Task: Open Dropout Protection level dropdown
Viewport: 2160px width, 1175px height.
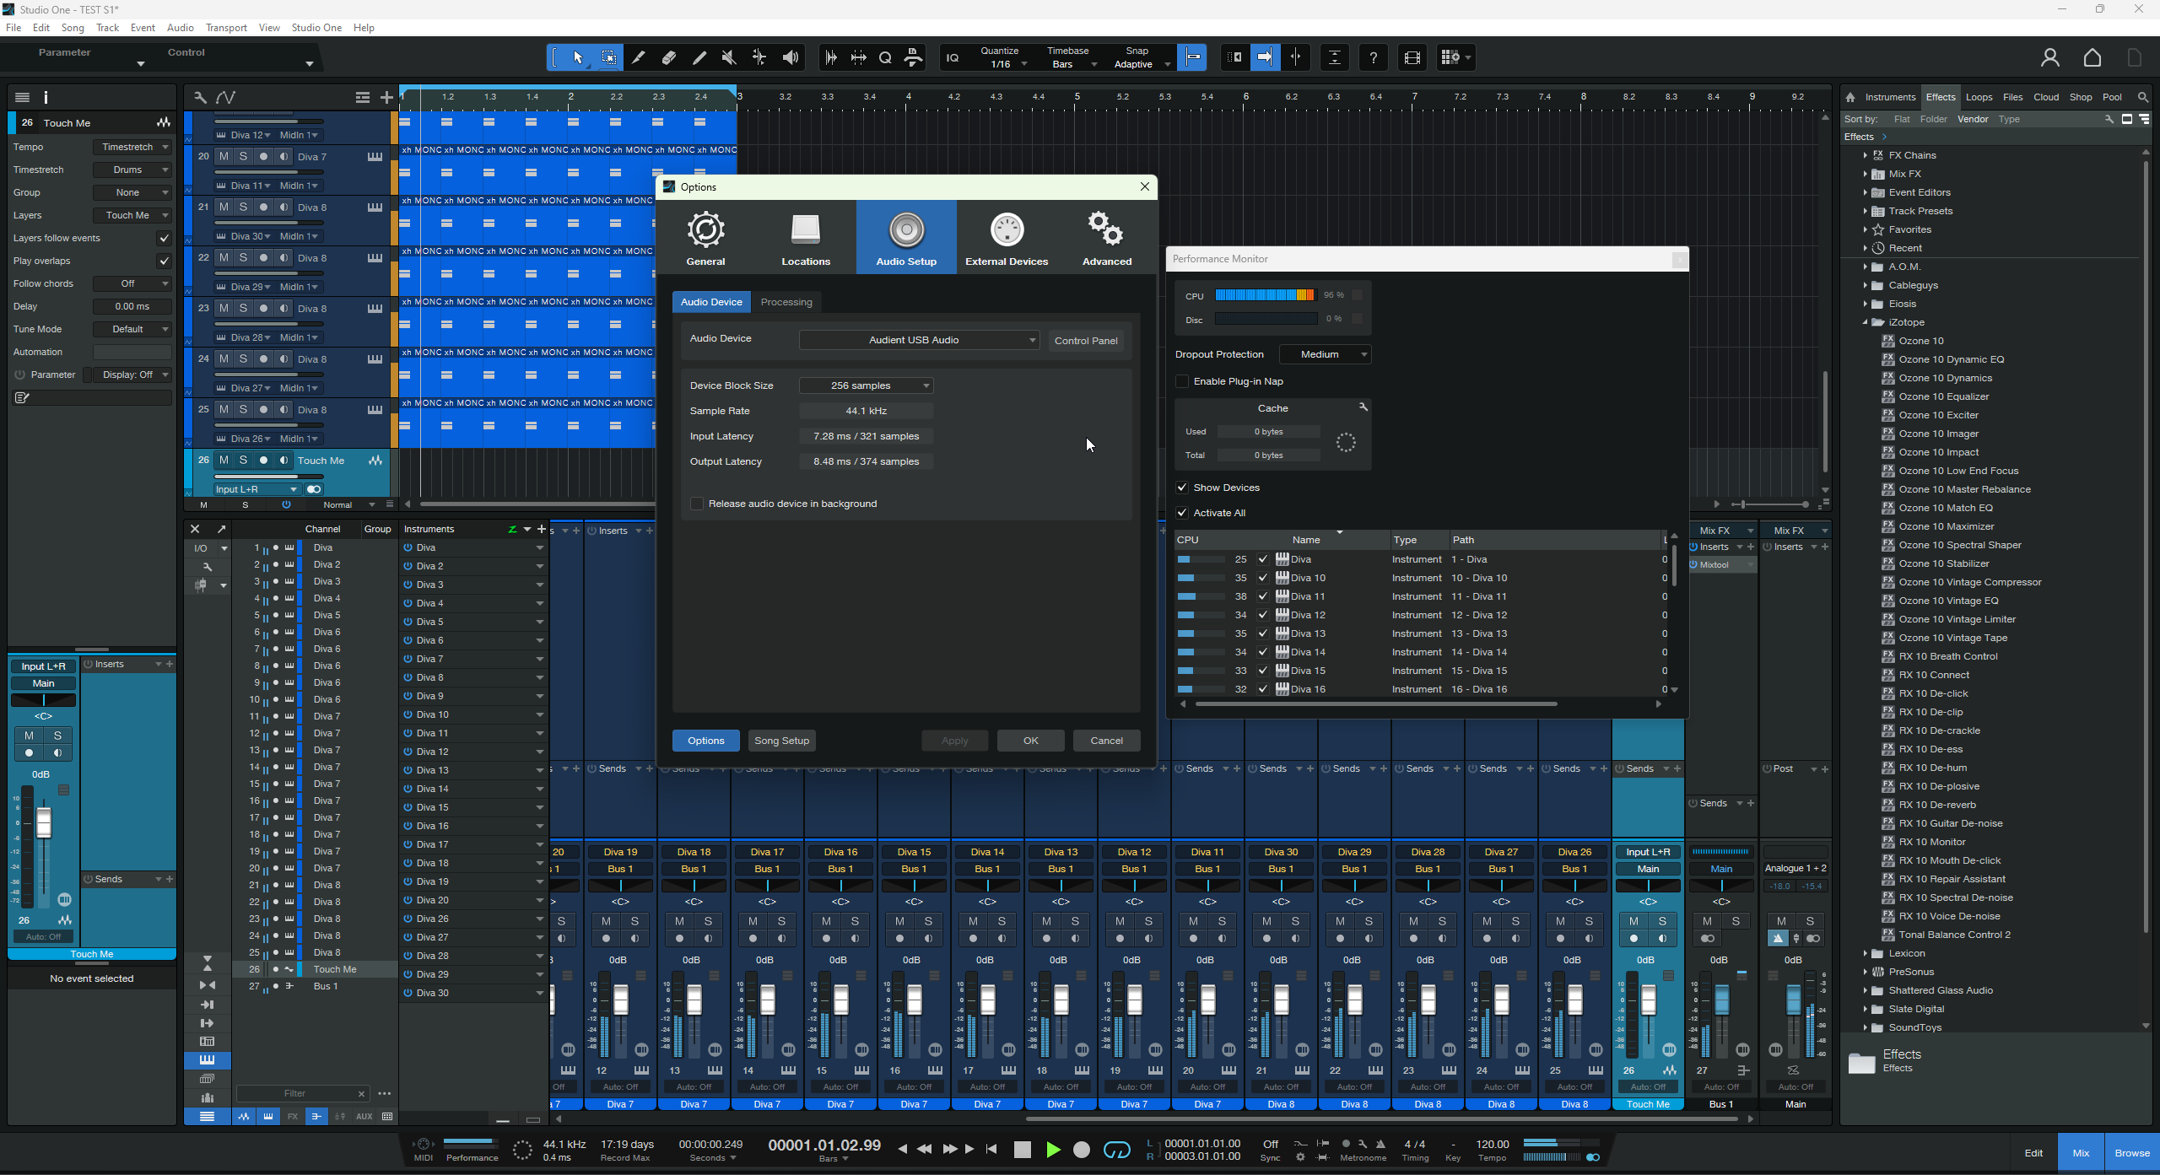Action: (x=1322, y=353)
